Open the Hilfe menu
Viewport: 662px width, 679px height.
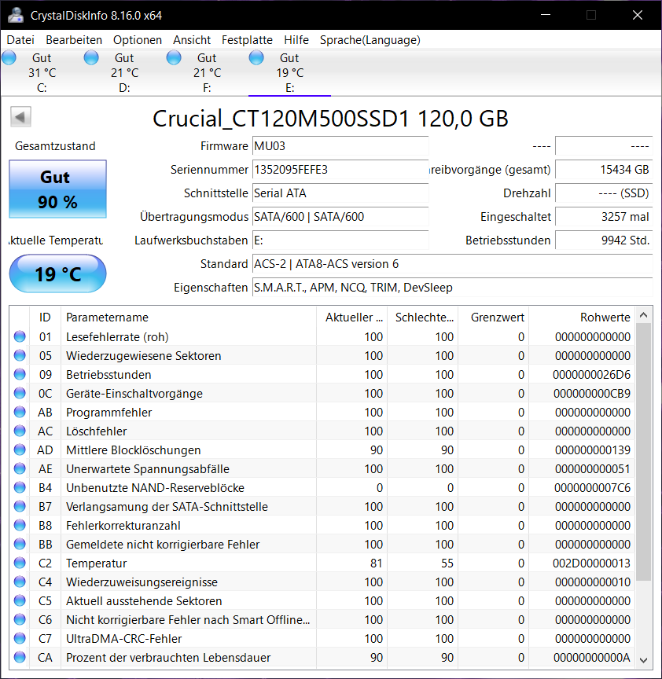[296, 40]
